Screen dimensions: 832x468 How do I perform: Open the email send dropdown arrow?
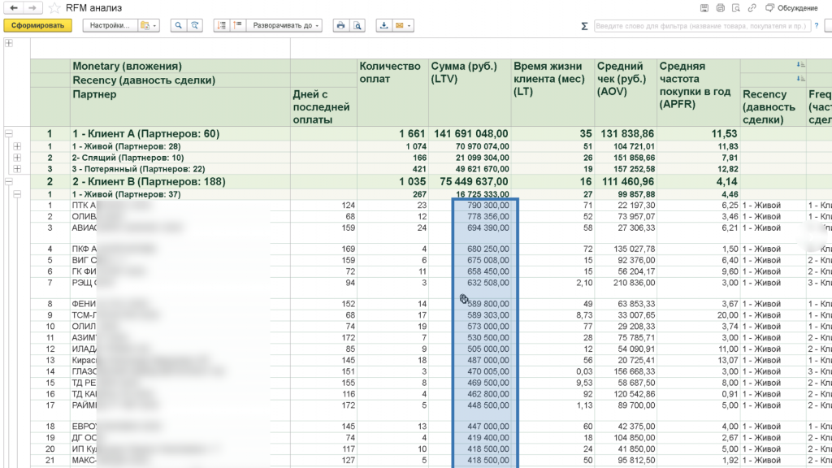tap(409, 25)
